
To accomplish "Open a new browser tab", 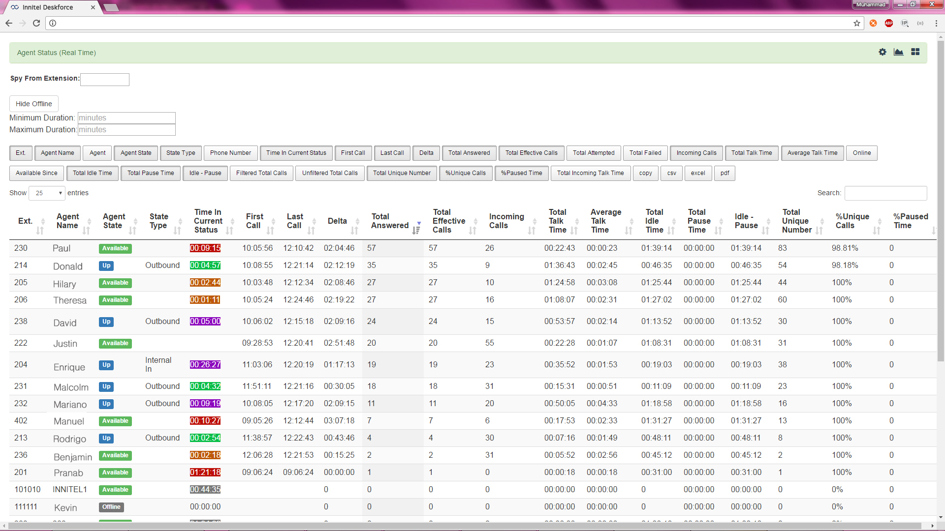I will click(x=111, y=7).
